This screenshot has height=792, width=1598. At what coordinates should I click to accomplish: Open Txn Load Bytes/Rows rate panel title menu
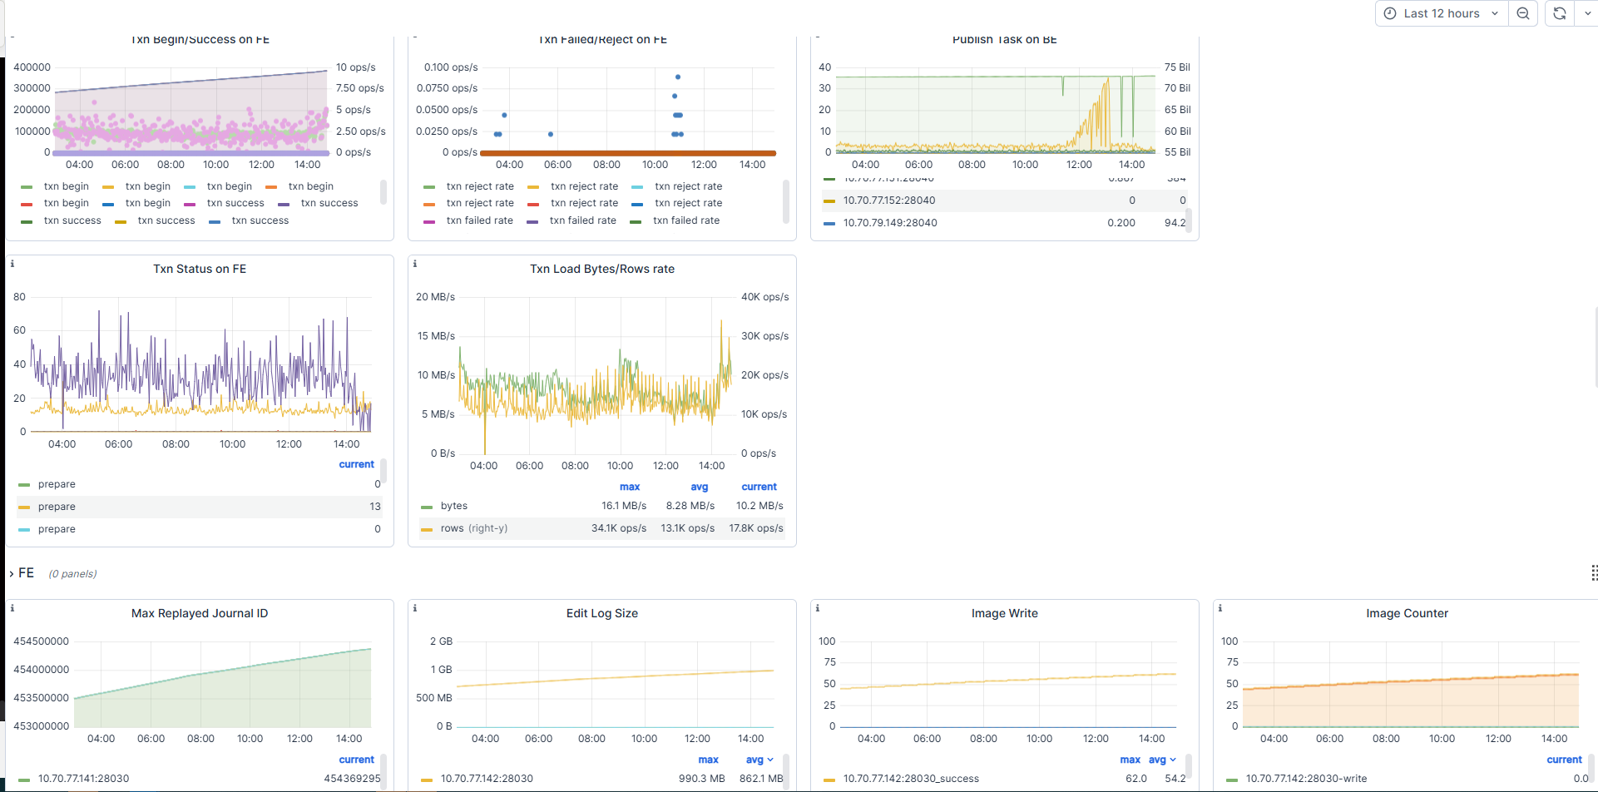click(602, 269)
